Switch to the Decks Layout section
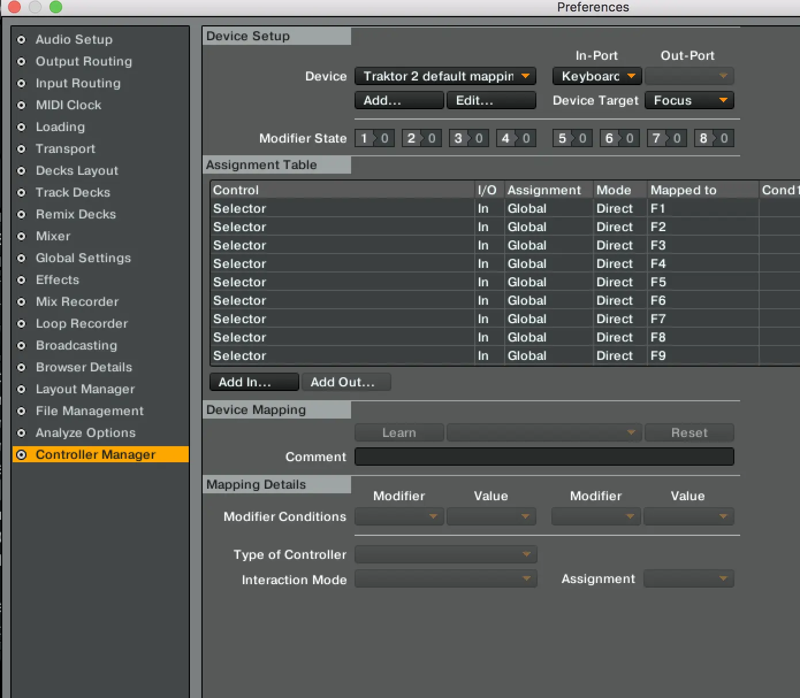The image size is (800, 698). (x=77, y=171)
